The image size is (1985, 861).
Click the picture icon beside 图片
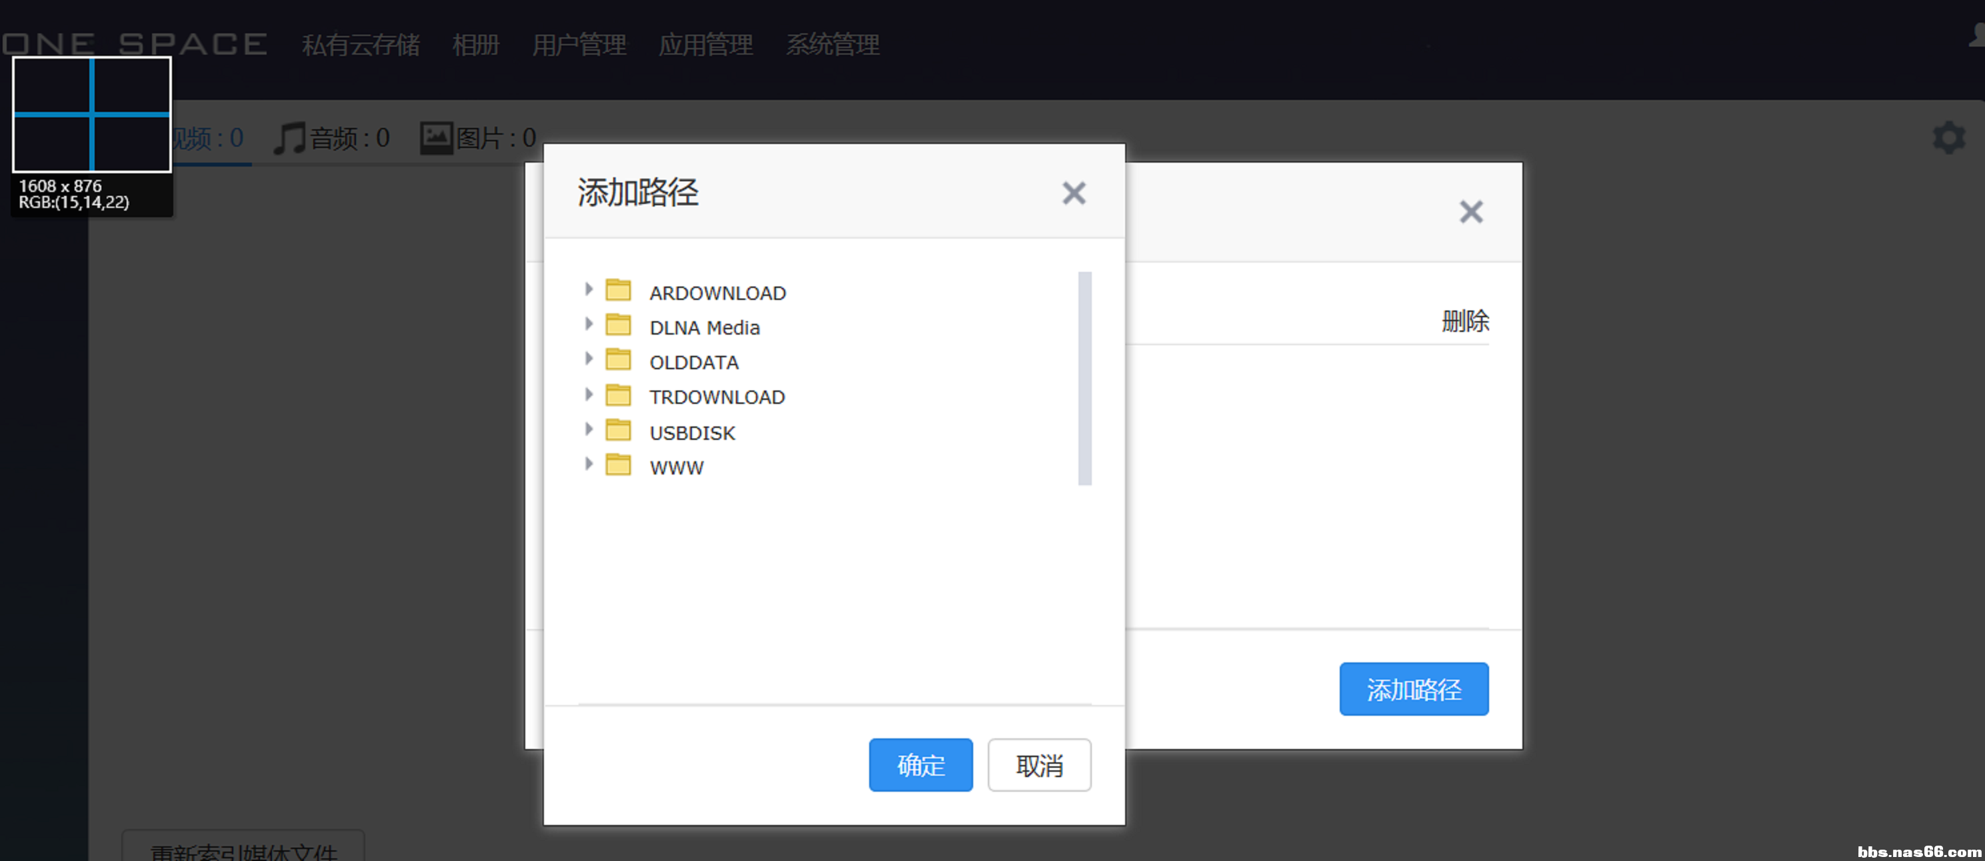436,138
